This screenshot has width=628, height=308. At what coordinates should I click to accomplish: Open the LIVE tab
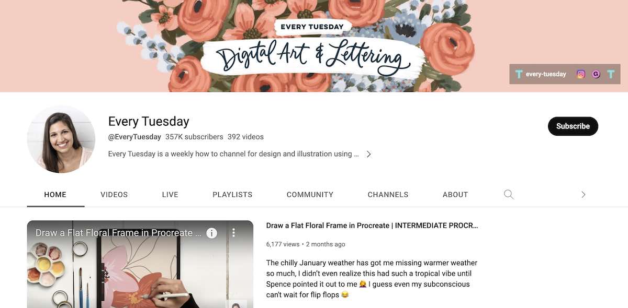point(170,195)
